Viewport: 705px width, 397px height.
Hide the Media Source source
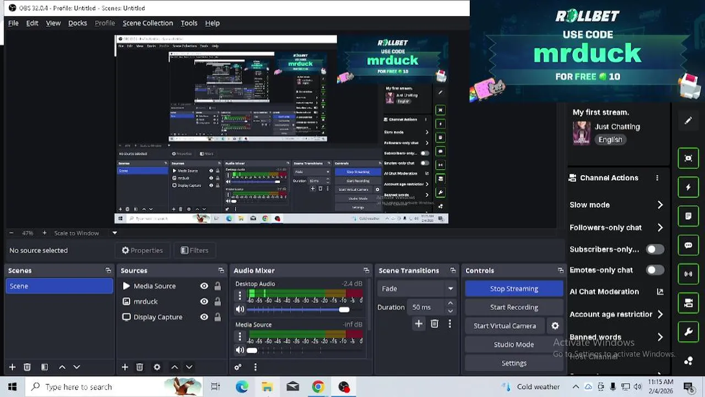click(204, 286)
